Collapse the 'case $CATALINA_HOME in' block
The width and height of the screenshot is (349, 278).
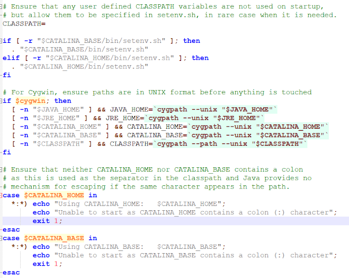[x=2, y=195]
